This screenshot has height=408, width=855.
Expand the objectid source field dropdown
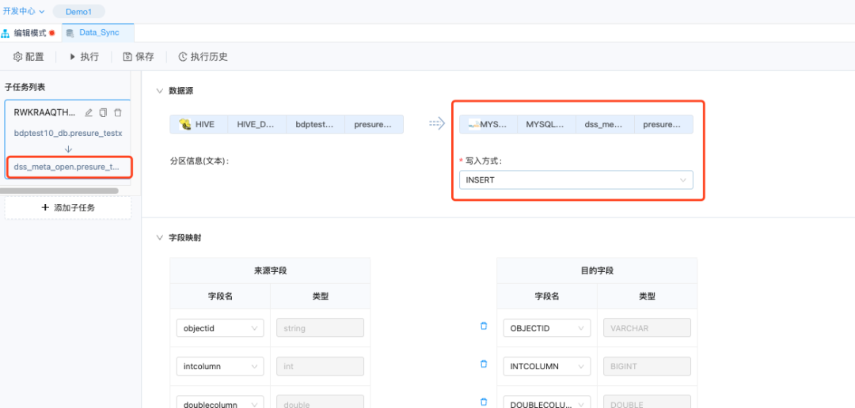pos(219,328)
